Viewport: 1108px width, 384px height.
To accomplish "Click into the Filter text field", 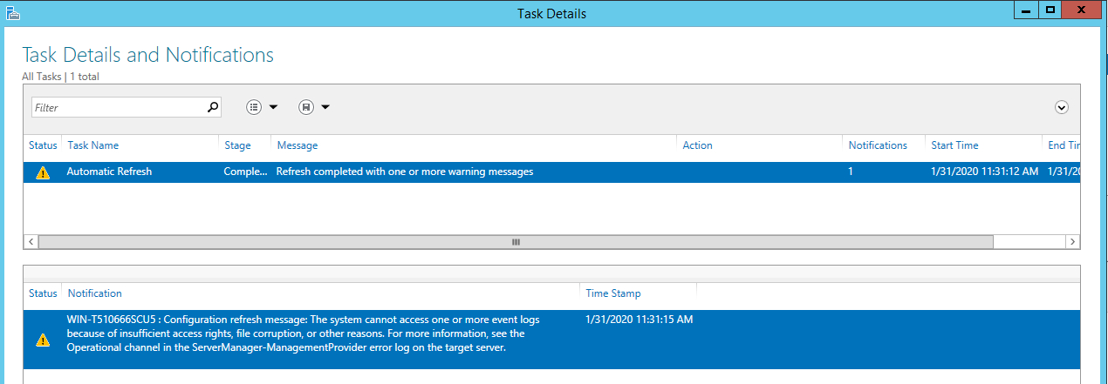I will [118, 107].
